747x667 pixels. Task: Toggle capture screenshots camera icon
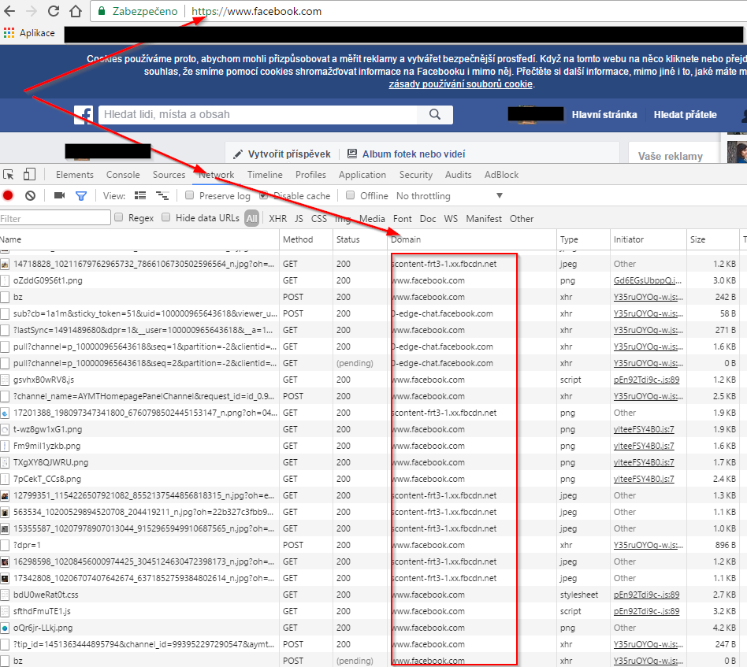click(x=60, y=195)
